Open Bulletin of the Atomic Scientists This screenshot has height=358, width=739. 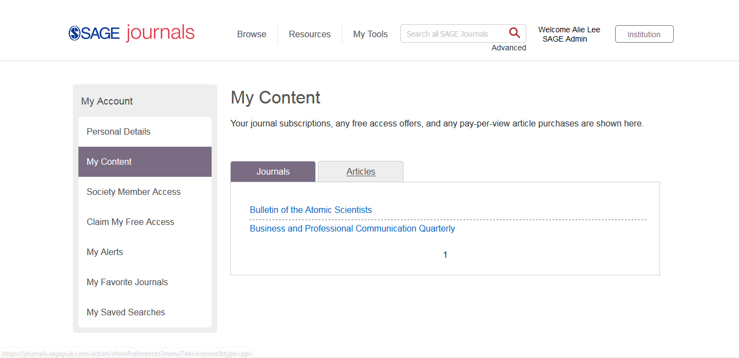tap(311, 210)
